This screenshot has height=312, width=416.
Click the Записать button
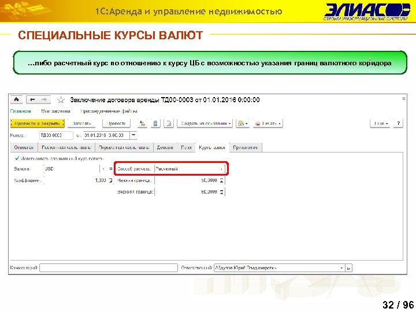coord(81,124)
